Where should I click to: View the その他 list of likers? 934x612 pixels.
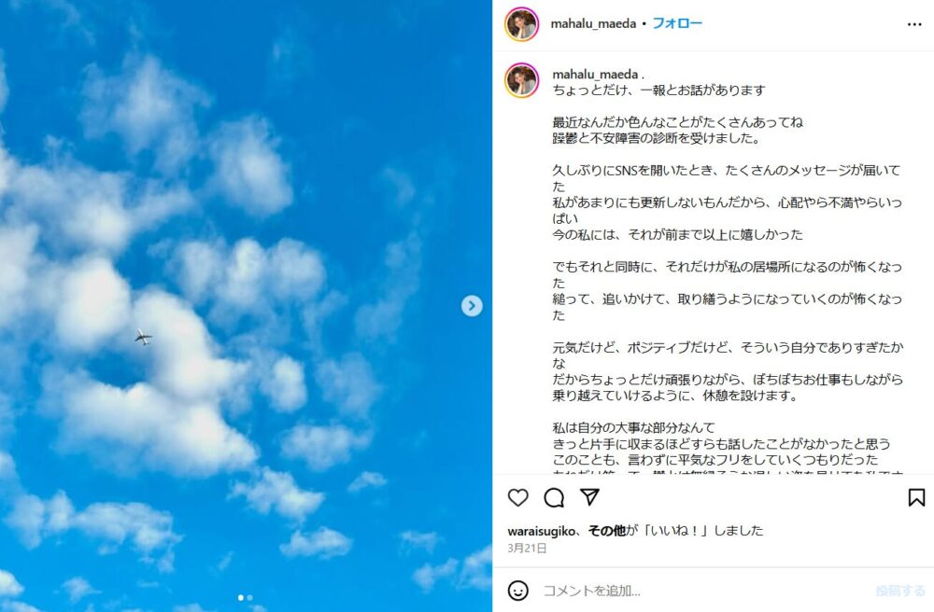607,531
